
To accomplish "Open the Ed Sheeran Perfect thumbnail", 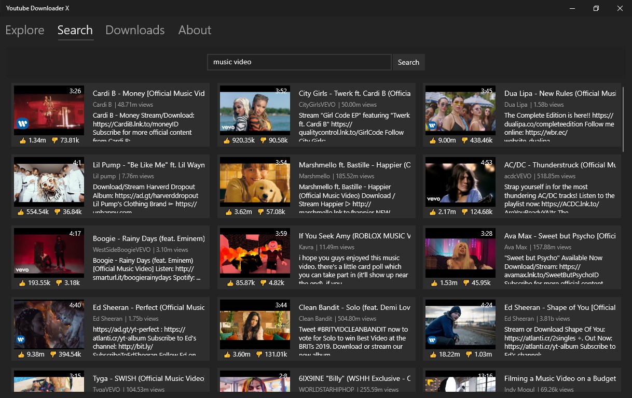I will pyautogui.click(x=49, y=324).
